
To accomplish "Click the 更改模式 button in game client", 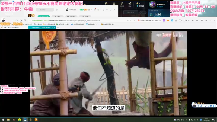I will (x=131, y=12).
